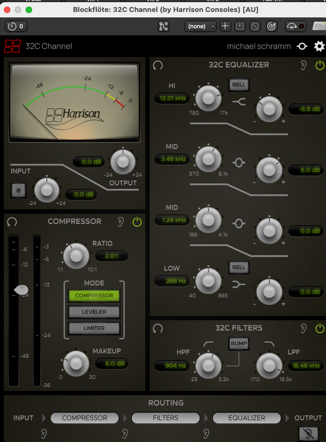Click the 12.01 kHz HI frequency field
The height and width of the screenshot is (442, 326).
coord(172,98)
